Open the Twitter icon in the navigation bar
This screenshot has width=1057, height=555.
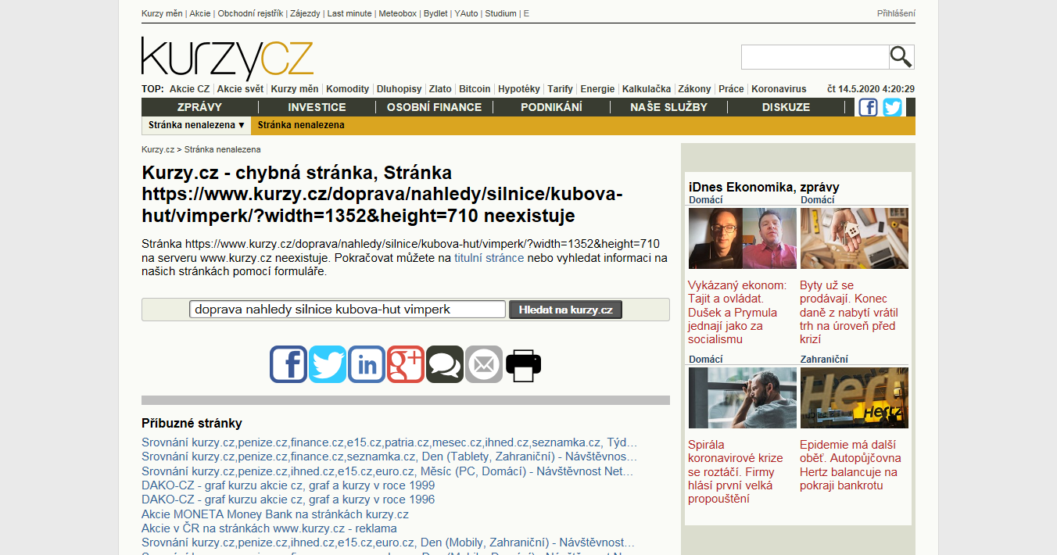(x=893, y=107)
